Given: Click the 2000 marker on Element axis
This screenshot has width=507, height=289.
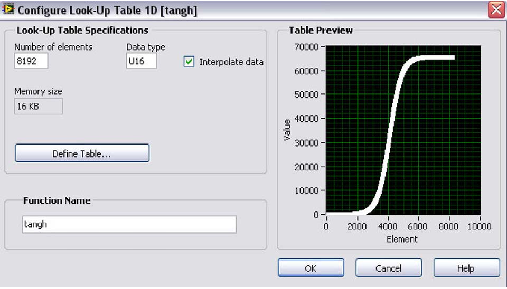Looking at the screenshot, I should 357,226.
